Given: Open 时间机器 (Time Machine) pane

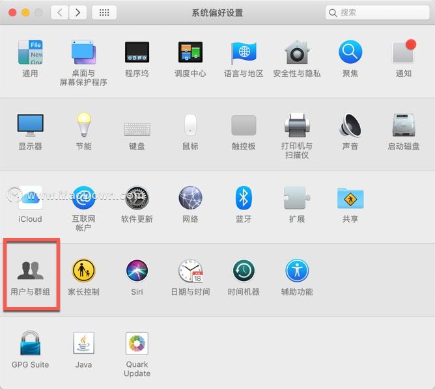Looking at the screenshot, I should [x=244, y=271].
